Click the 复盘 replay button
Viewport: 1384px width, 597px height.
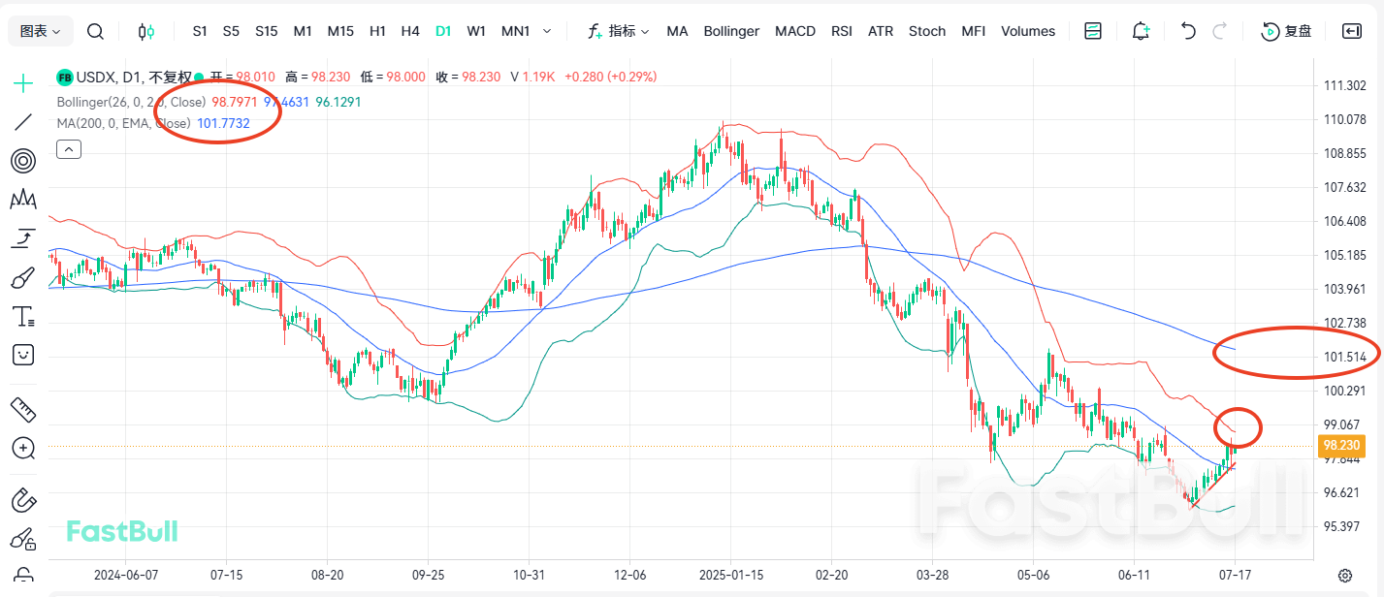(x=1287, y=31)
